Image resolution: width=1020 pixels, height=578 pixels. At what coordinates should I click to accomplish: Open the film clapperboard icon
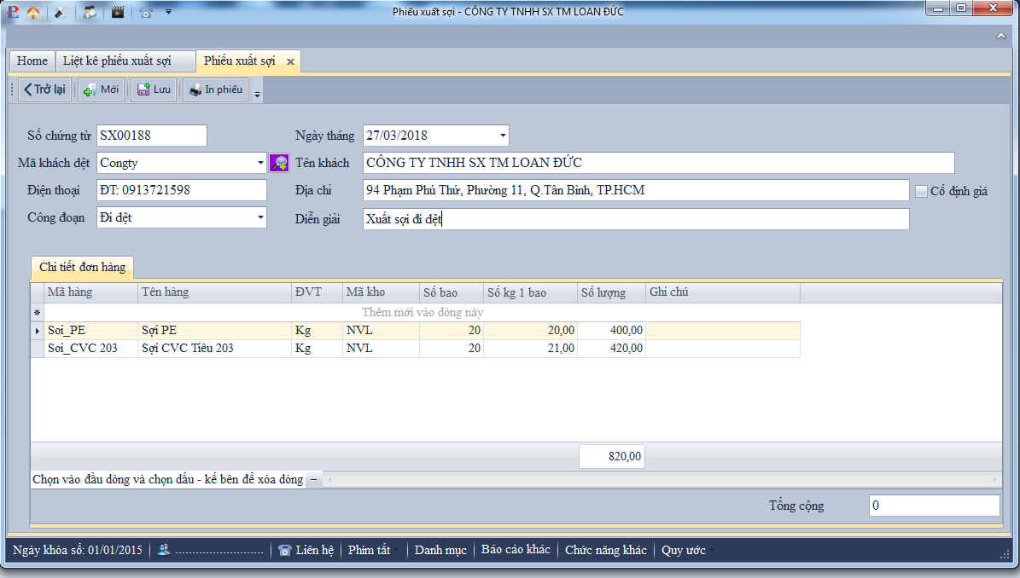pos(118,12)
